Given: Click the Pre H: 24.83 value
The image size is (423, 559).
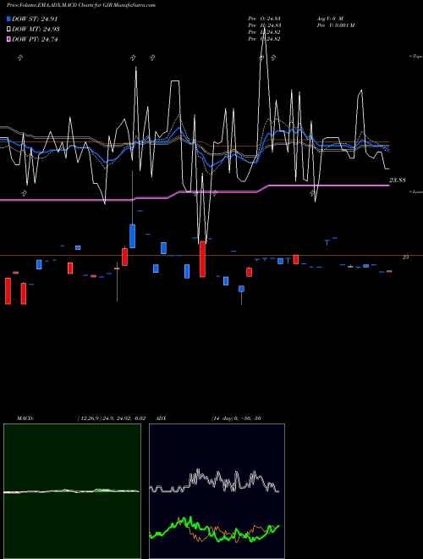Looking at the screenshot, I should coord(265,25).
